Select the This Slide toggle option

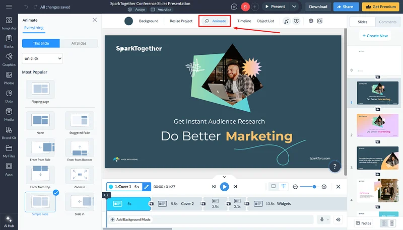coord(41,43)
